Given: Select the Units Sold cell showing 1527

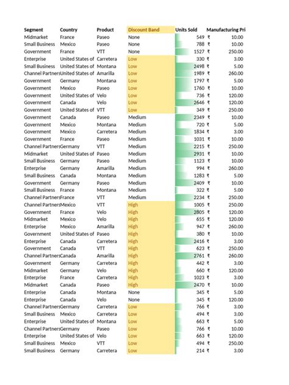Looking at the screenshot, I should [x=190, y=52].
